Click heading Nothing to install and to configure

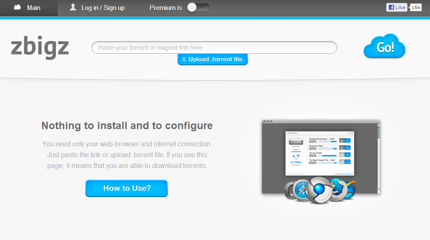[x=127, y=126]
